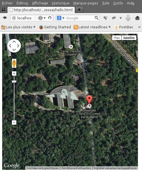Open the Marque-pages menu

coord(86,3)
